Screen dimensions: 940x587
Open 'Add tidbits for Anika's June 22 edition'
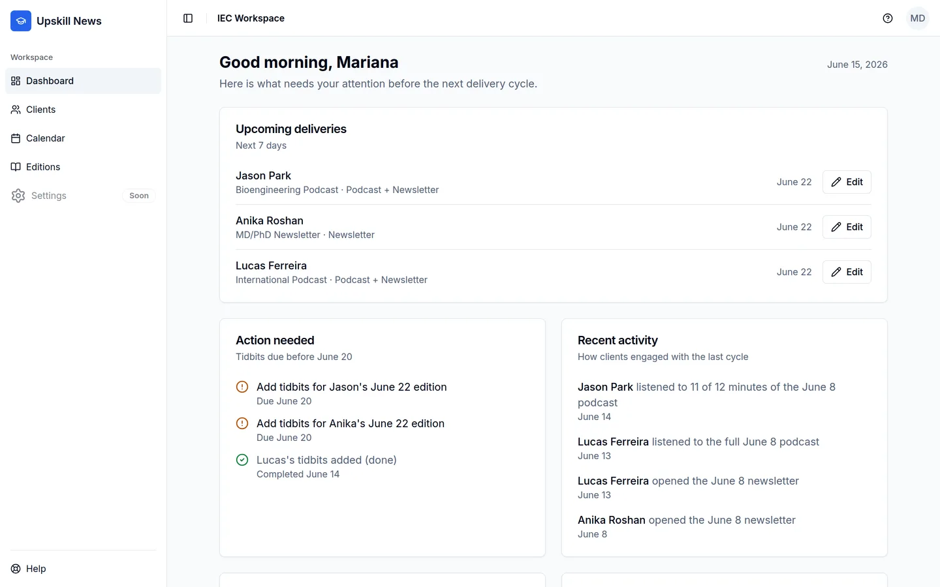tap(351, 423)
